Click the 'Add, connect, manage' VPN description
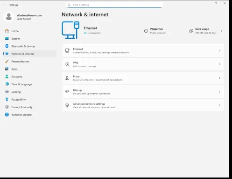Viewport: 232px width, 179px height. coord(84,66)
